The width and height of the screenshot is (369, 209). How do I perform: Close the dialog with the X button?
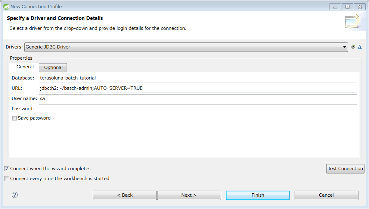pyautogui.click(x=360, y=6)
